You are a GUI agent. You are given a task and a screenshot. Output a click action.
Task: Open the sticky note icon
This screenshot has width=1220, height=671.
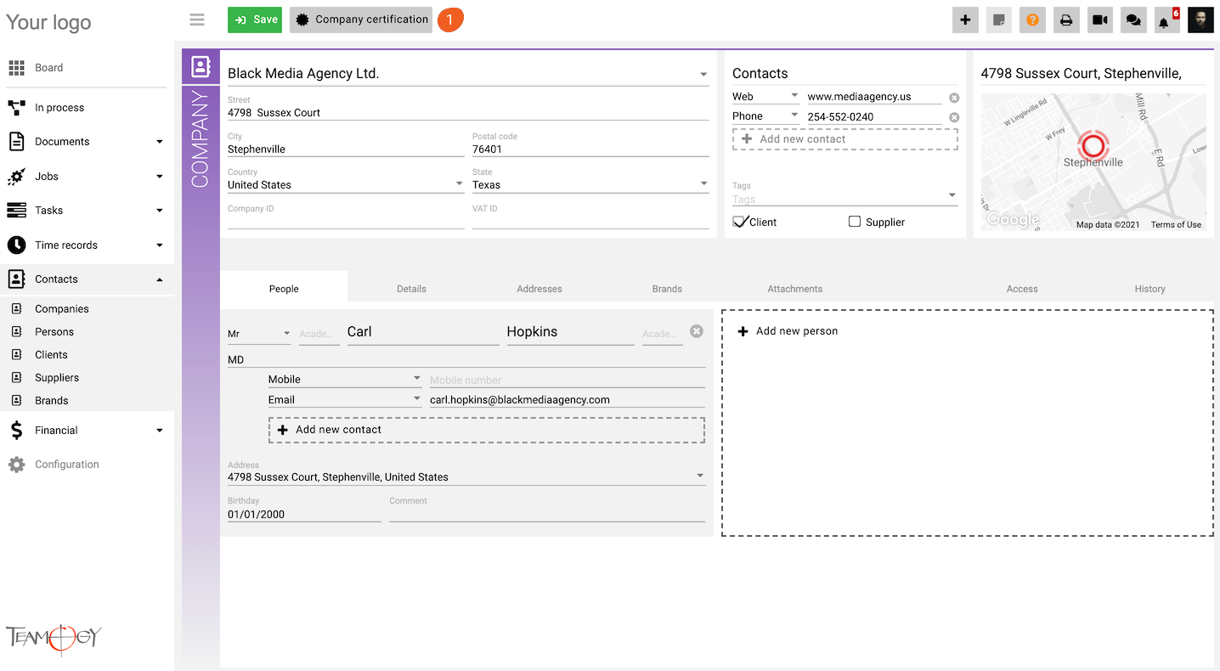pos(999,20)
